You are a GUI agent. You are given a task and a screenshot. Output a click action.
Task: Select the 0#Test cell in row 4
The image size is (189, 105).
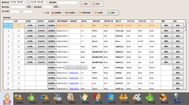tap(121, 41)
